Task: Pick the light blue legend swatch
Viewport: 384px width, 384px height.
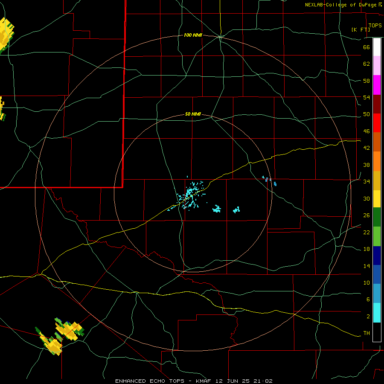Action: [x=377, y=294]
